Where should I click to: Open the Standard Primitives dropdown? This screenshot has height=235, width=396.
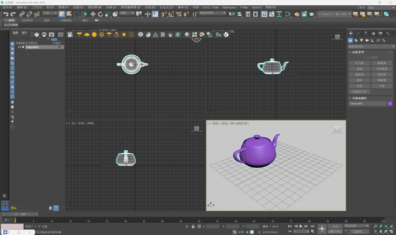pyautogui.click(x=370, y=46)
